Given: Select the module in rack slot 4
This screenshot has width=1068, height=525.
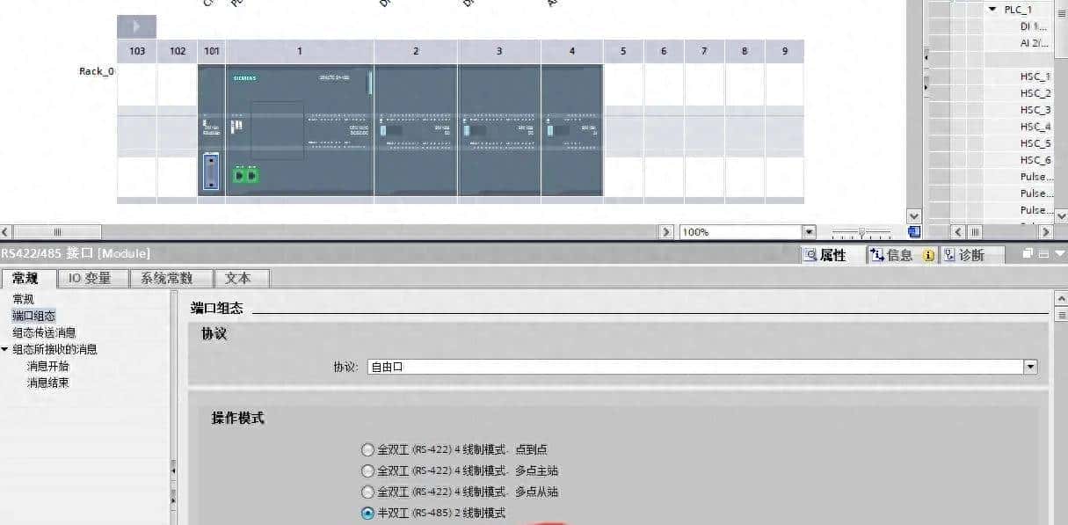Looking at the screenshot, I should [x=572, y=130].
